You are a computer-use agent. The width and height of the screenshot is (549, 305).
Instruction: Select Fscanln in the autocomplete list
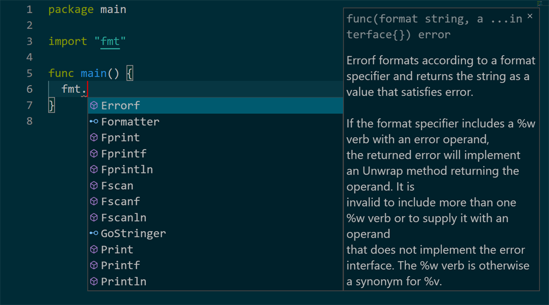(123, 218)
